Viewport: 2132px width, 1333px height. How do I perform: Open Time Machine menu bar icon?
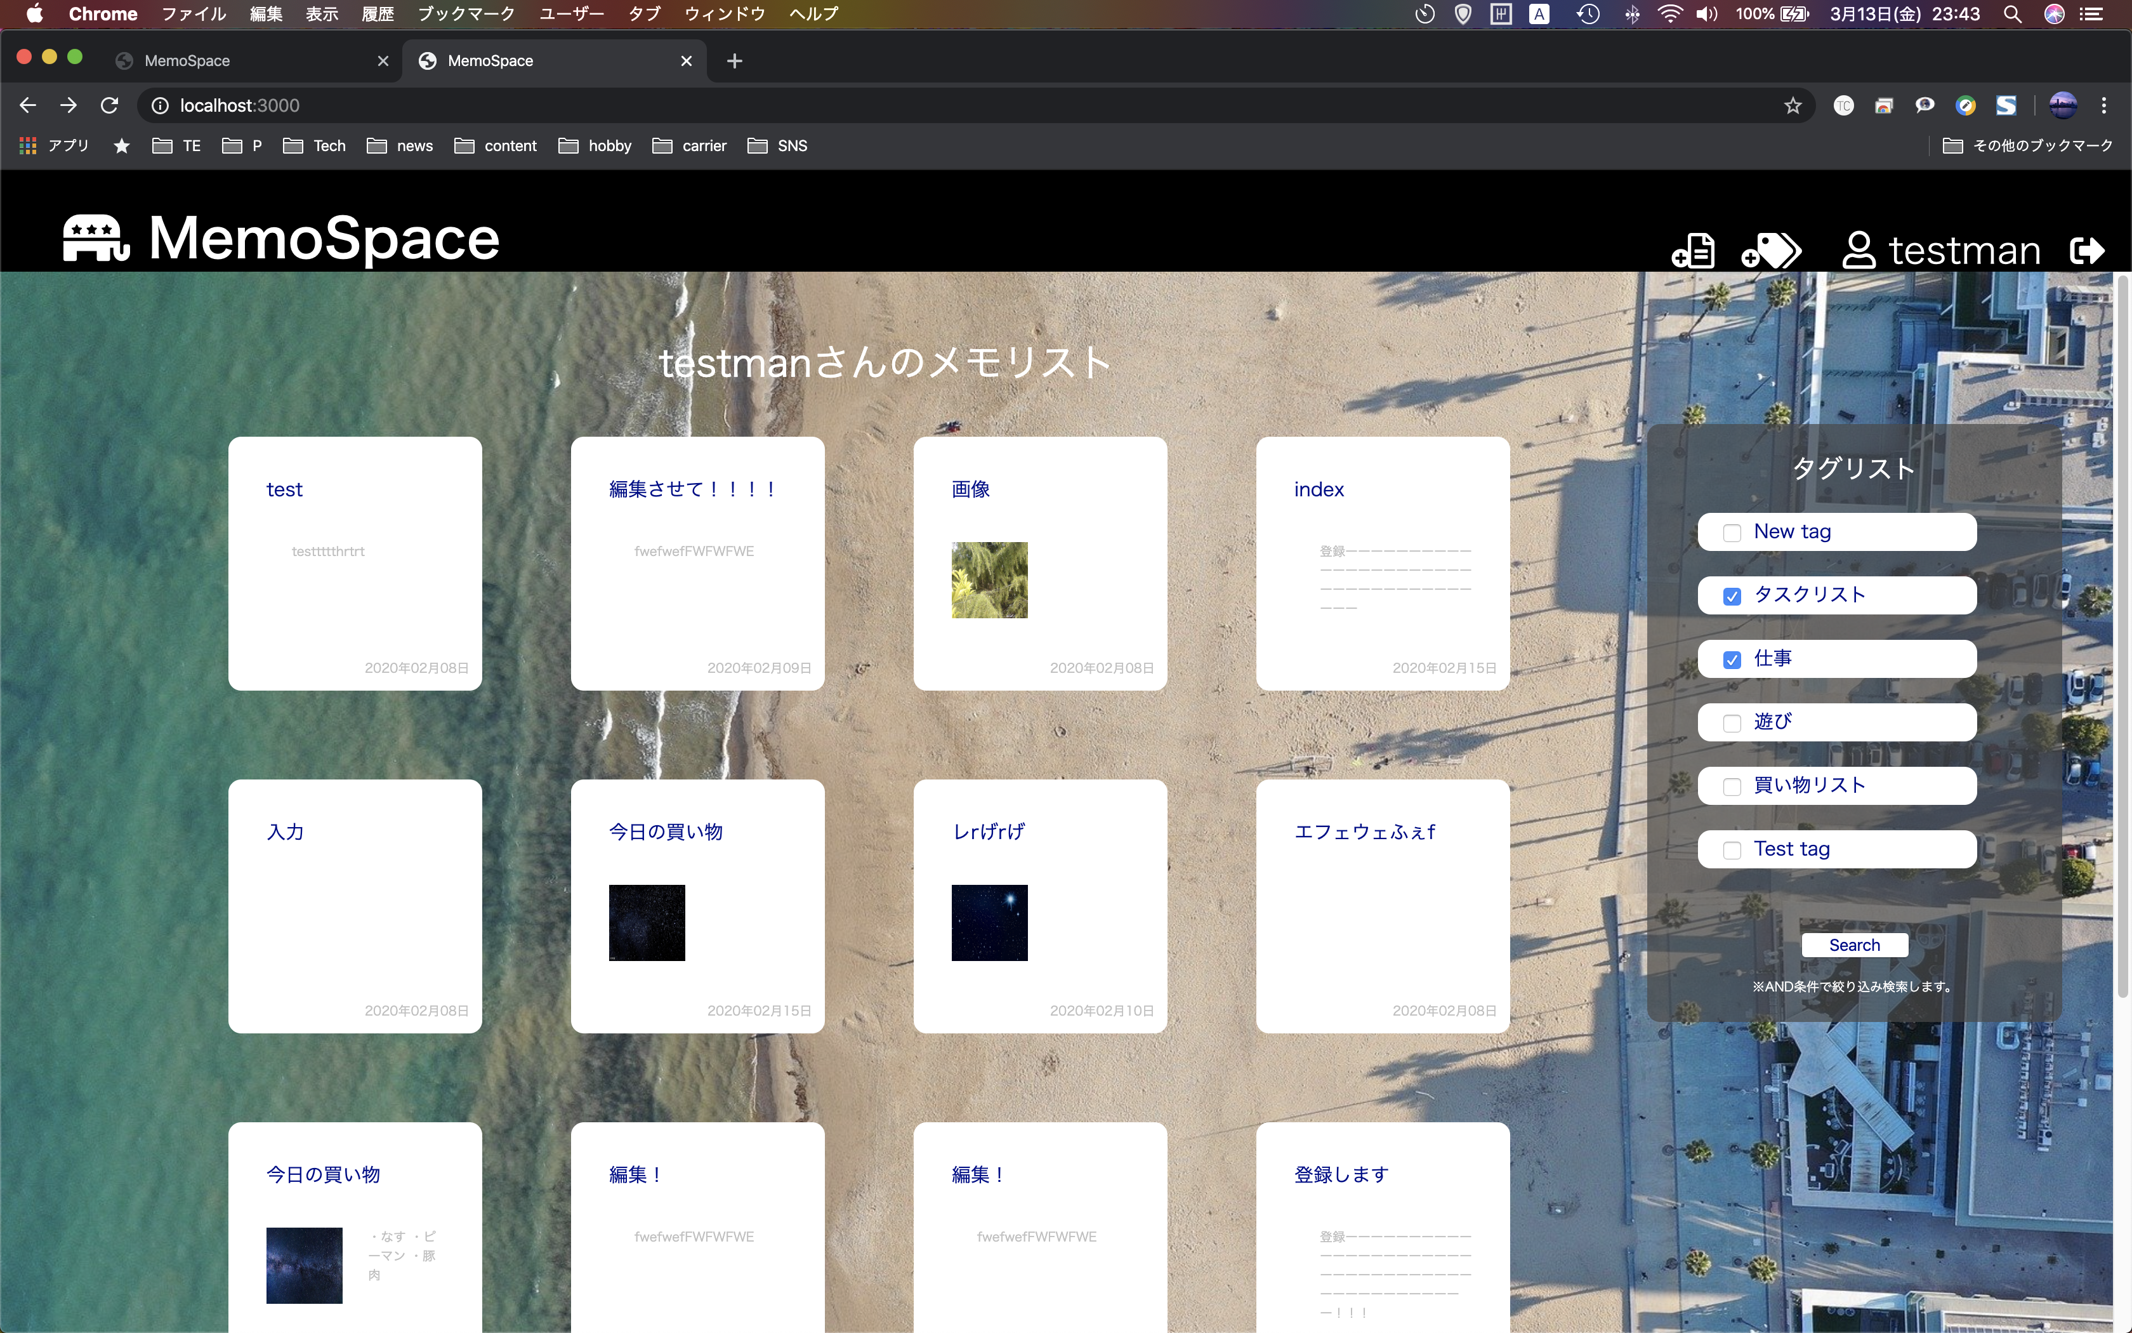pos(1588,14)
